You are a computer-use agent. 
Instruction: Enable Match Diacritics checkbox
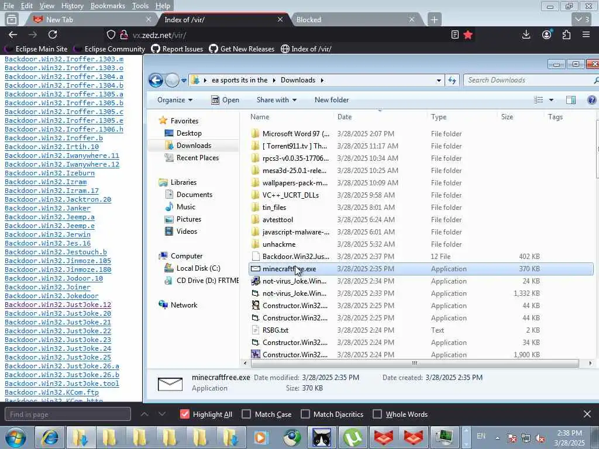coord(305,415)
